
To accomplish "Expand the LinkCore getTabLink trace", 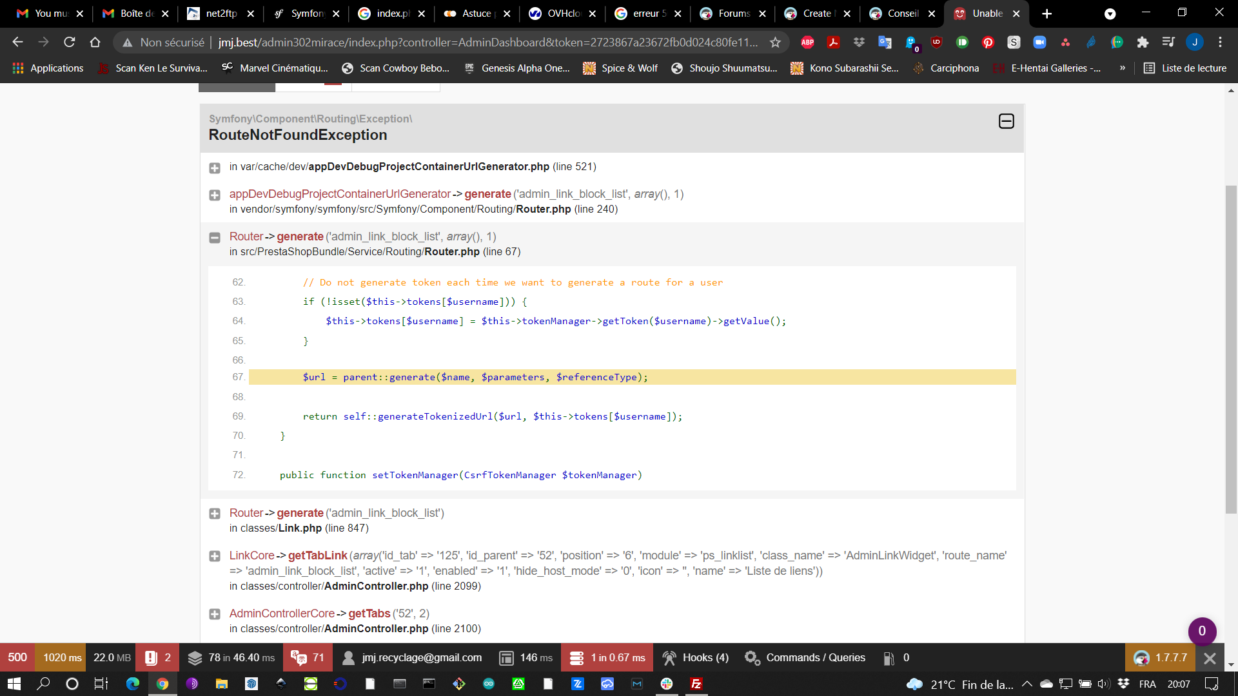I will pos(215,556).
